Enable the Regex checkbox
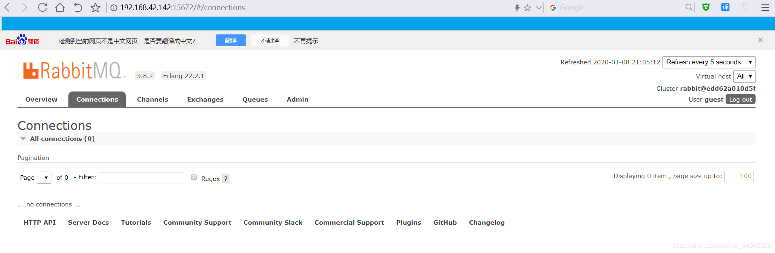The width and height of the screenshot is (775, 253). point(194,177)
